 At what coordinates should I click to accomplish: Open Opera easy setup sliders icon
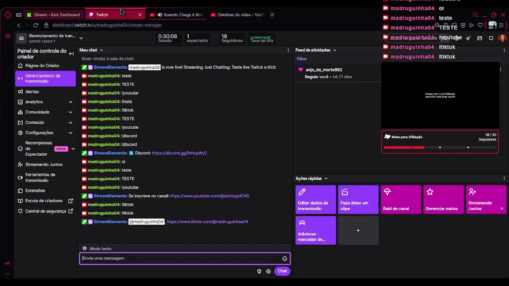click(x=501, y=25)
